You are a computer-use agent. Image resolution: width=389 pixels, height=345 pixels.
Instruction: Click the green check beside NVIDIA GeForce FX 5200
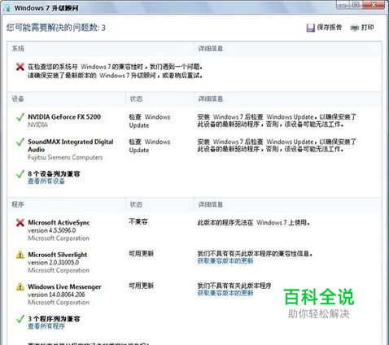[20, 117]
